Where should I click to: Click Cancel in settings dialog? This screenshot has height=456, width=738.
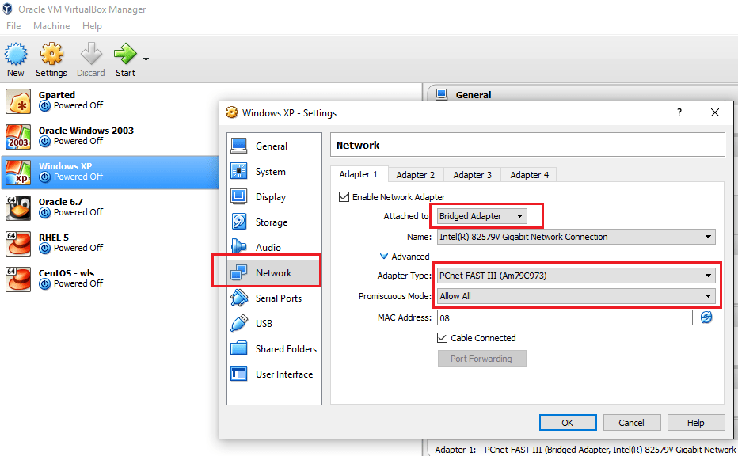point(632,423)
